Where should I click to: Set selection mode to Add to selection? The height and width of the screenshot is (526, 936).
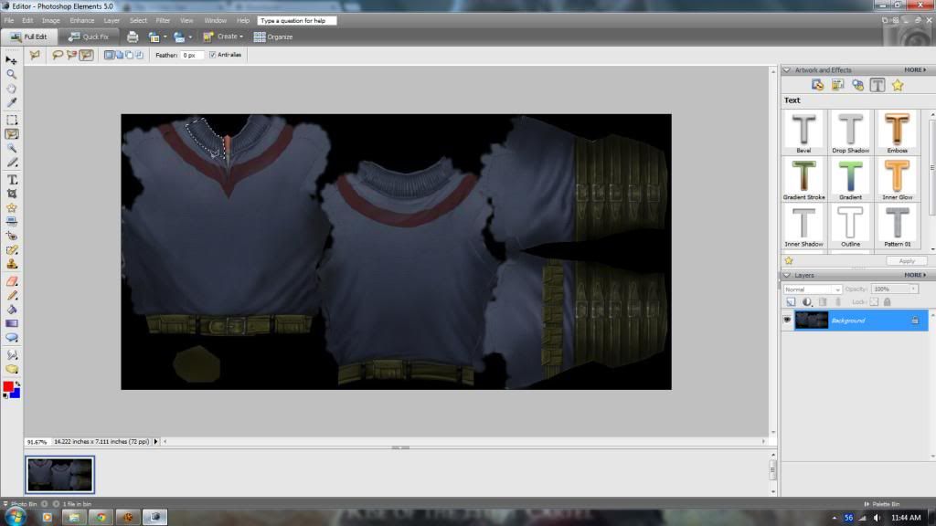pyautogui.click(x=119, y=55)
